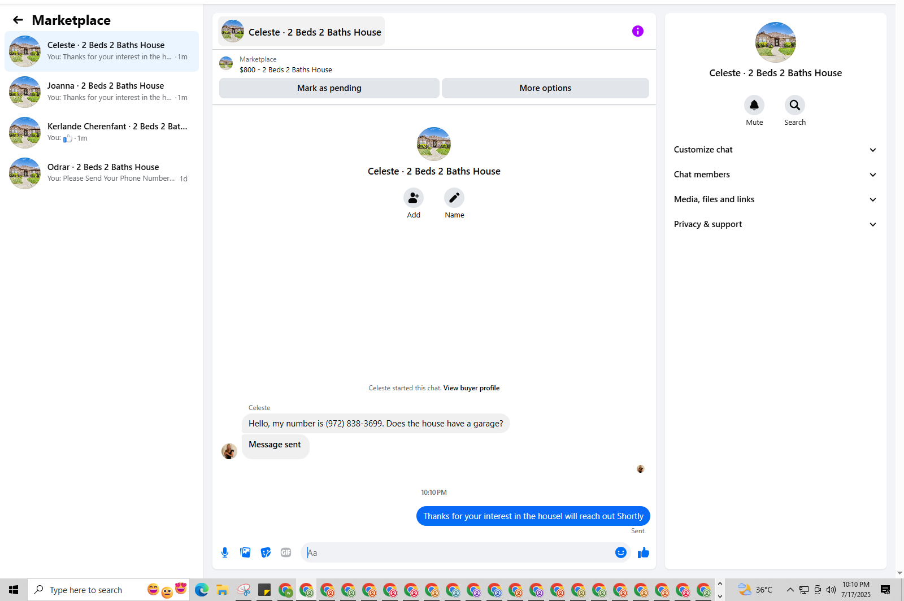Open the Kerlande Cherenfant conversation
Viewport: 904px width, 601px height.
click(102, 133)
